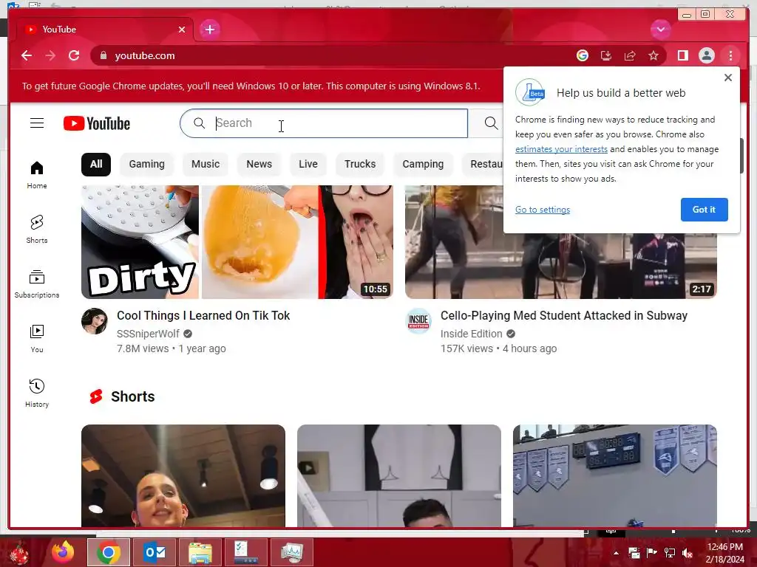
Task: Click the monitor chart app on the taskbar
Action: tap(291, 552)
